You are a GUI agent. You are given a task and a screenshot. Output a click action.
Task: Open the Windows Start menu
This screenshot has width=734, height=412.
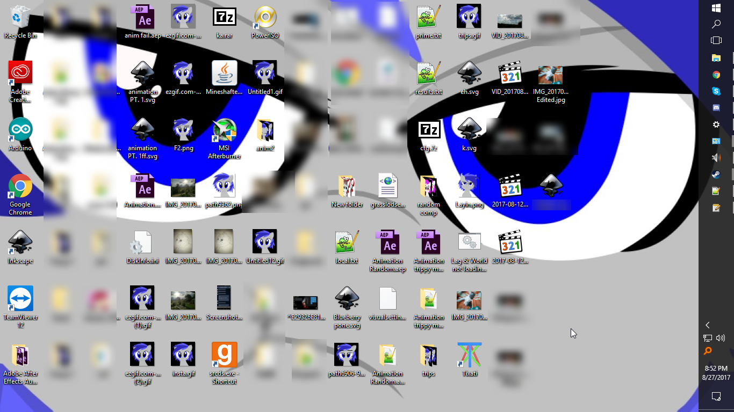[x=716, y=8]
